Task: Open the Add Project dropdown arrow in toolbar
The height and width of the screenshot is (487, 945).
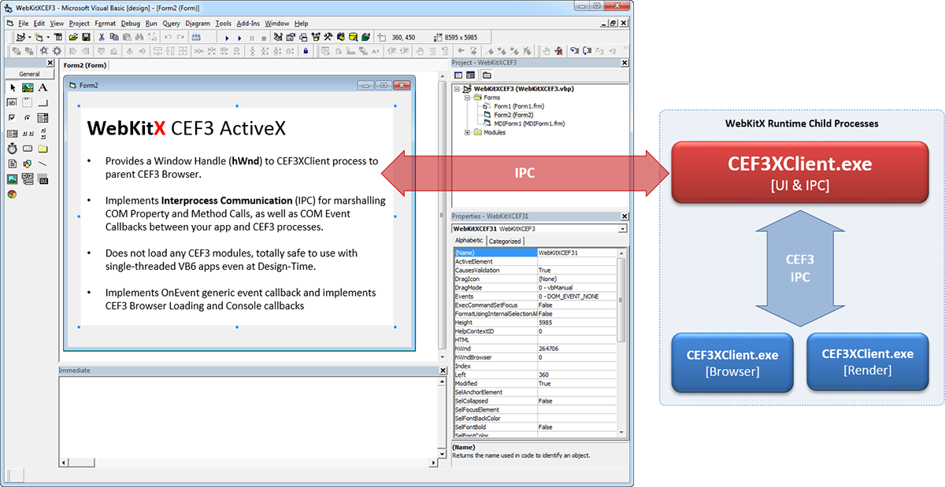Action: [x=29, y=37]
